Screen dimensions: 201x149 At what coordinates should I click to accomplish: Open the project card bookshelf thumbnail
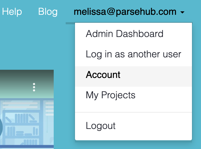coord(27,122)
